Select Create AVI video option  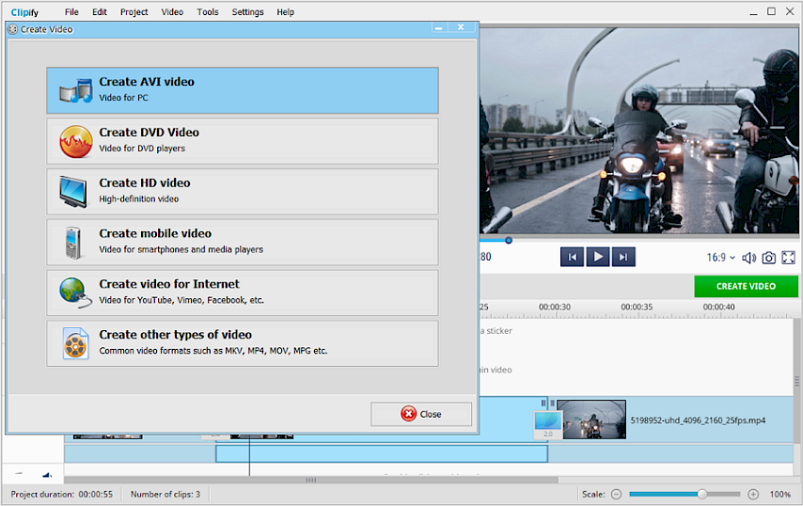[243, 90]
